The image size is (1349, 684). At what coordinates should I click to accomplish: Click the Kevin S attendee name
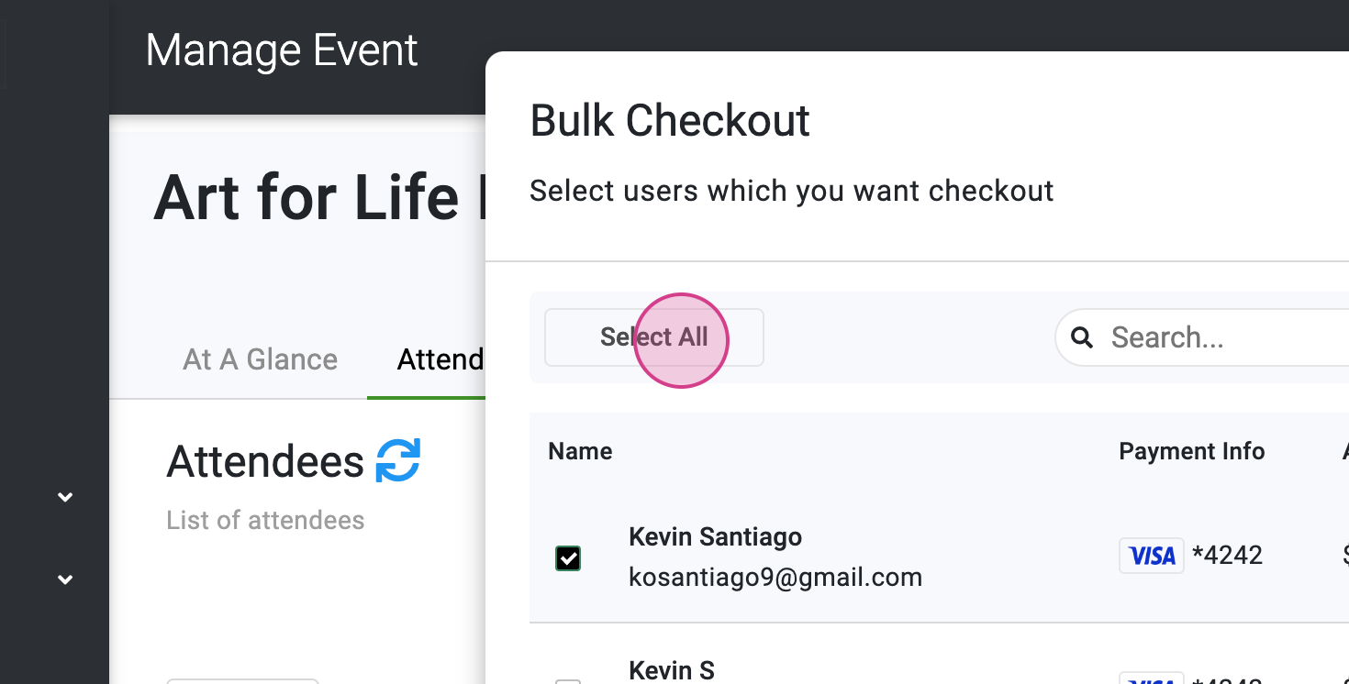[671, 670]
